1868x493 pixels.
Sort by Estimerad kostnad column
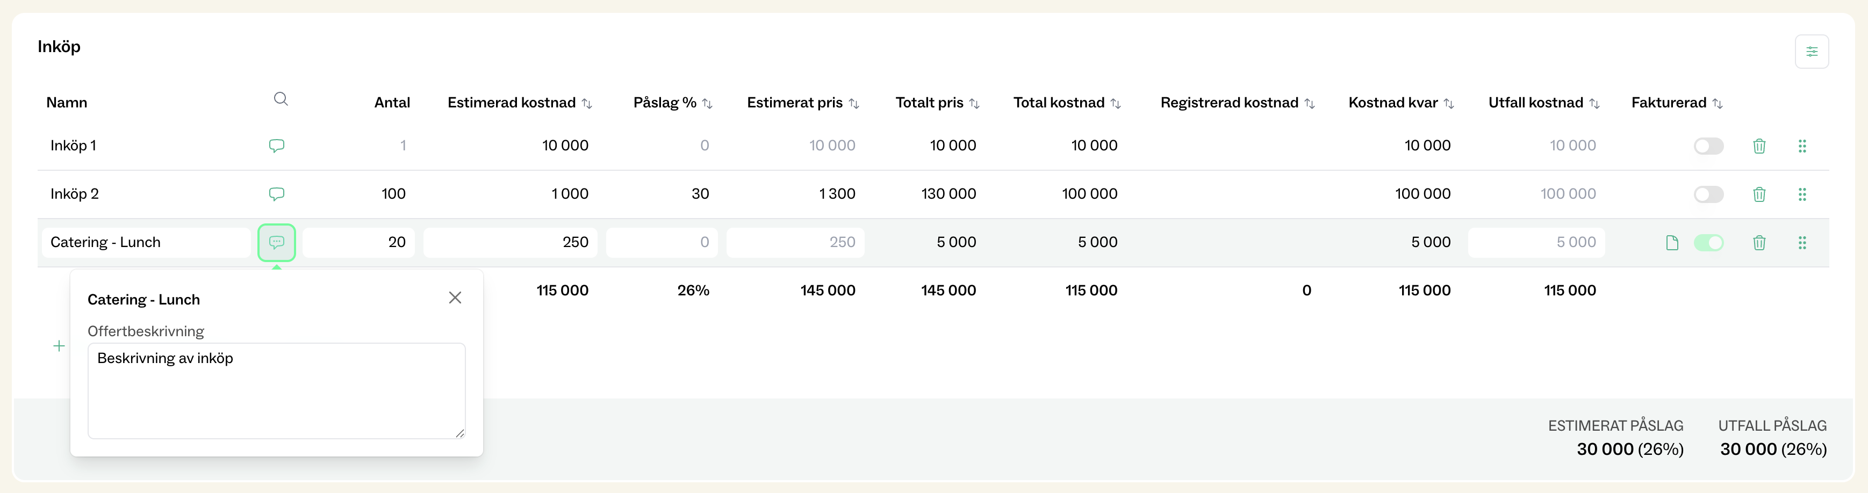(587, 104)
